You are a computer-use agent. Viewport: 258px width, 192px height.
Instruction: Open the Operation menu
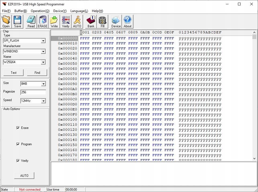click(x=40, y=11)
